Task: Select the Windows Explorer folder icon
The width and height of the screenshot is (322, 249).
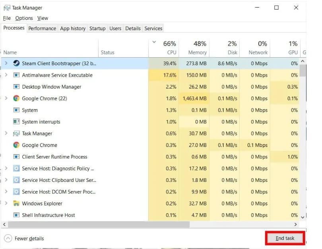Action: point(16,204)
